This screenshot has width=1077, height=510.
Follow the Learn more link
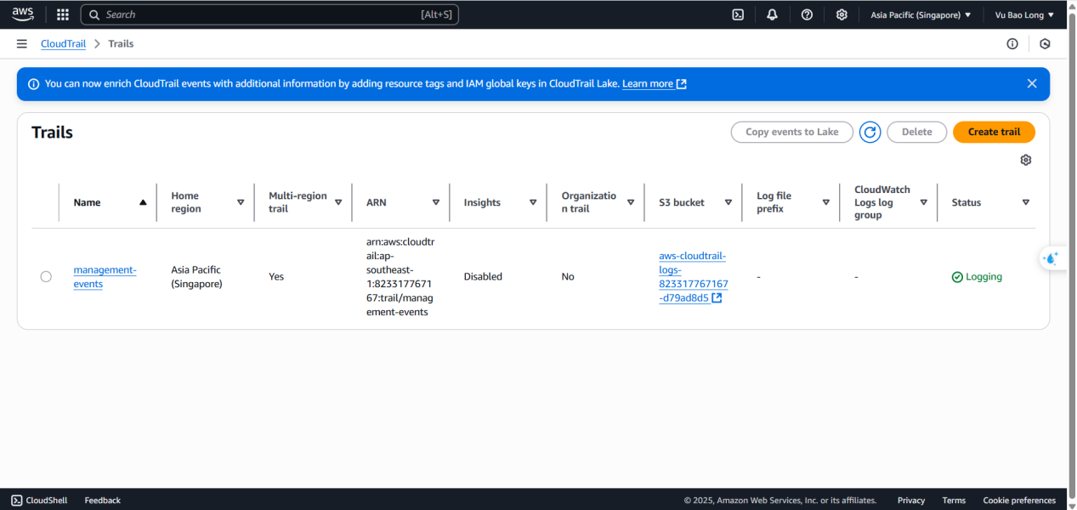[x=648, y=84]
